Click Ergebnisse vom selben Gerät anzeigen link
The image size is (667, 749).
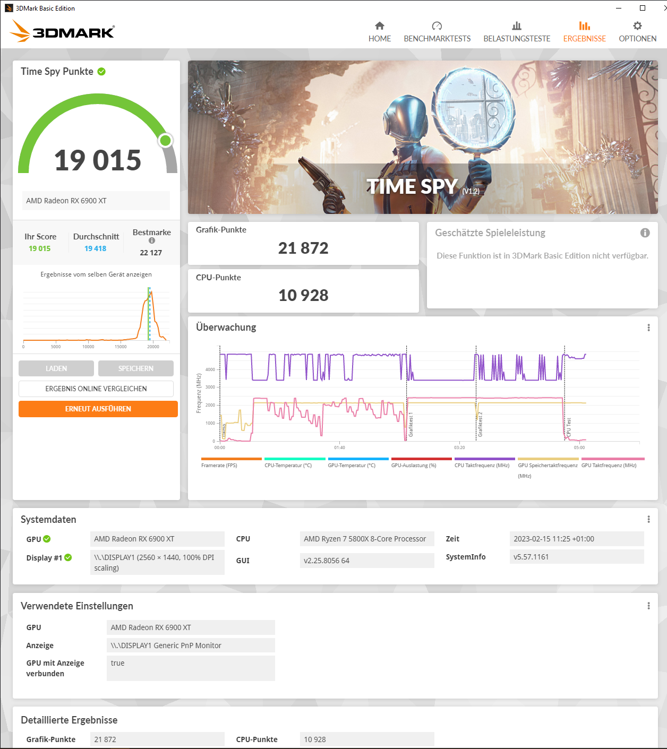tap(96, 274)
